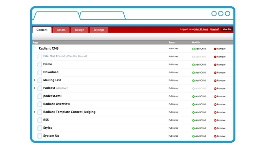Add a child to Download page

pyautogui.click(x=199, y=73)
